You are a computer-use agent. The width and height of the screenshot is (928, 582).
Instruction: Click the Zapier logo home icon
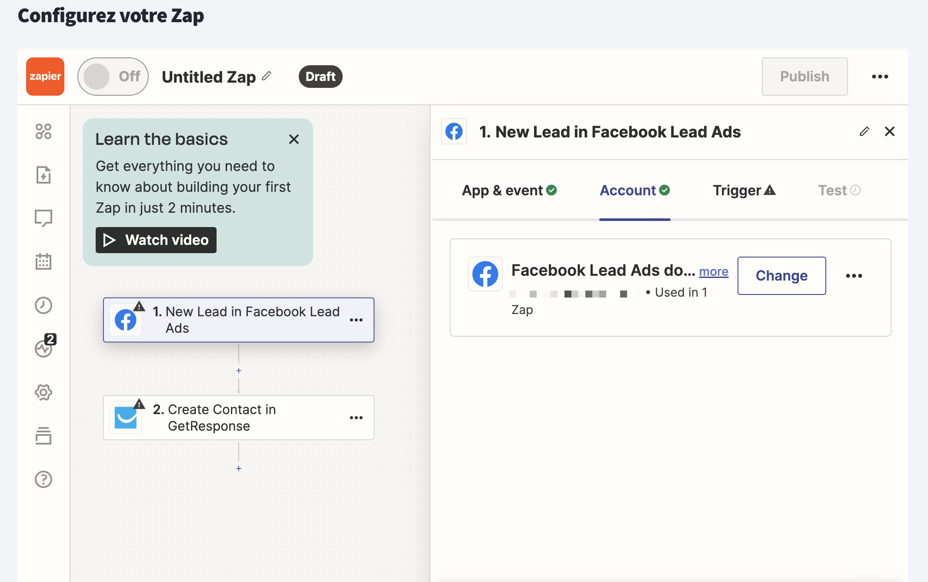point(45,77)
